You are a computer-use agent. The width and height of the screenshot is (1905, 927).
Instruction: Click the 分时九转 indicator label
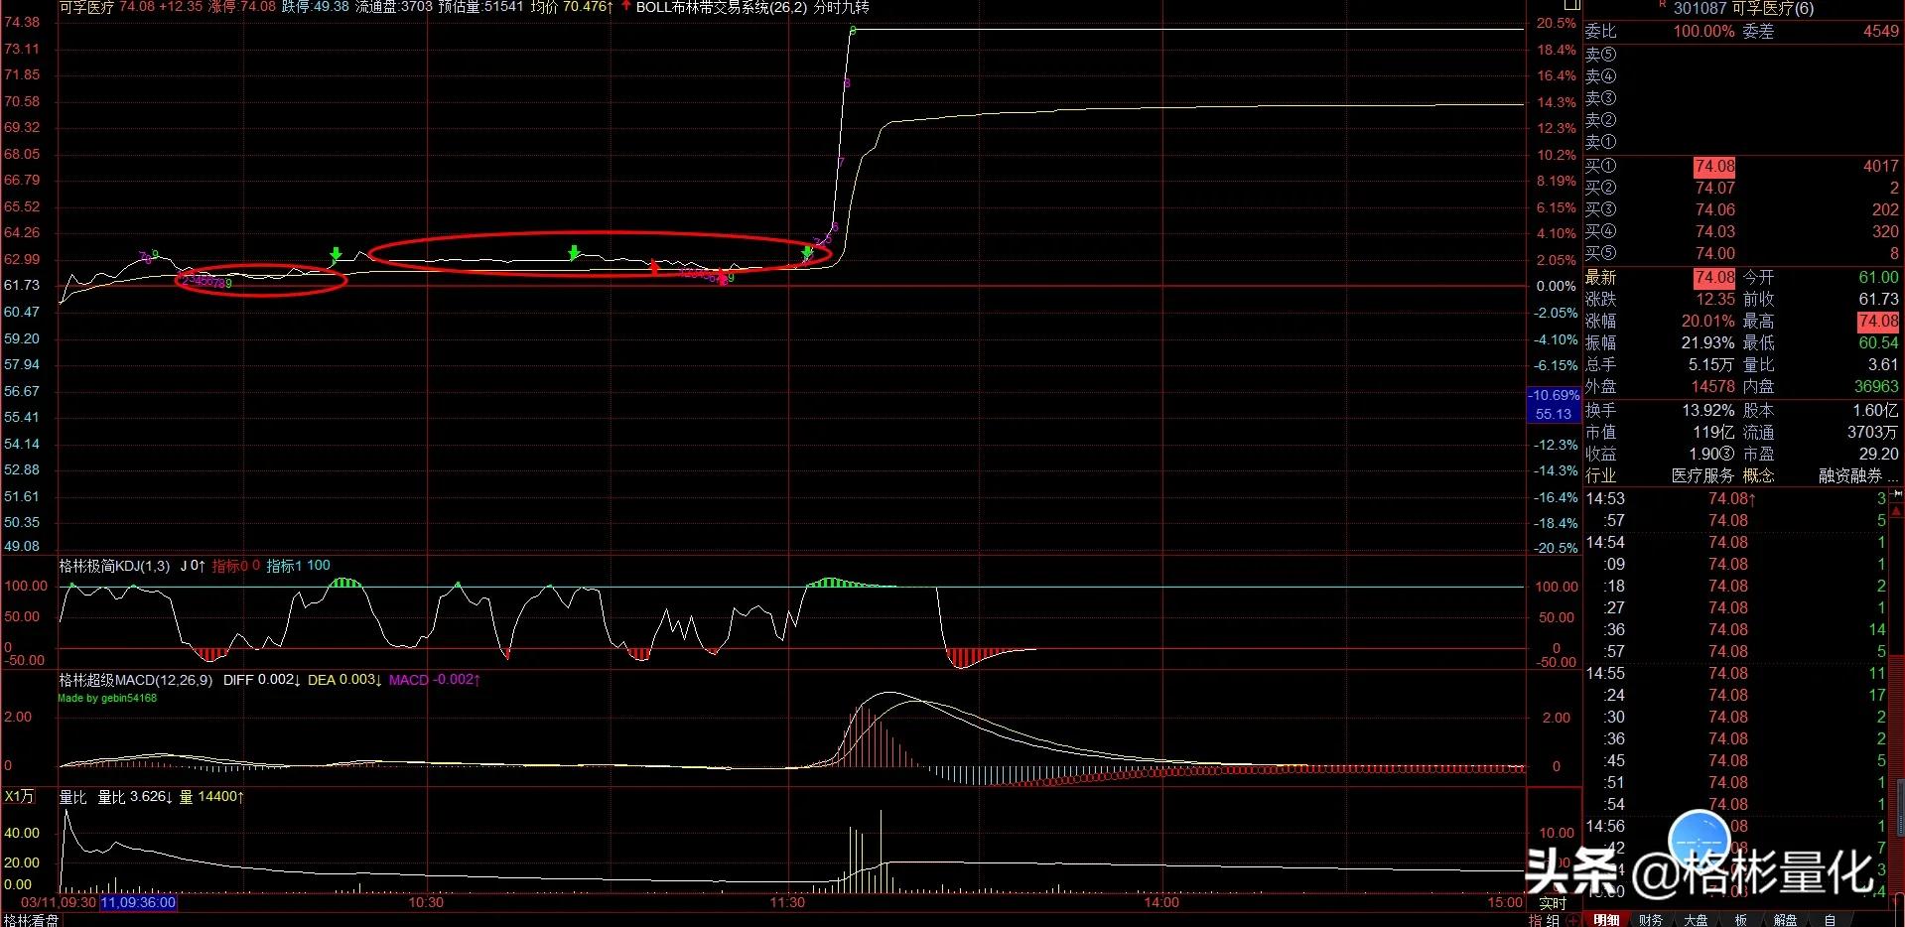pos(841,7)
